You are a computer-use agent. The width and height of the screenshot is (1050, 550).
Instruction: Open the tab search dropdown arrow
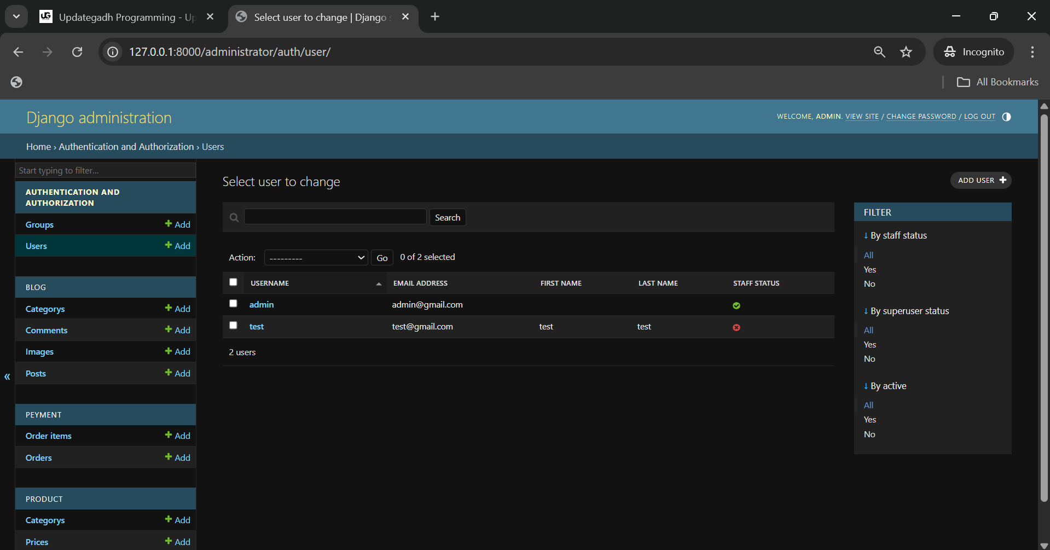[16, 17]
